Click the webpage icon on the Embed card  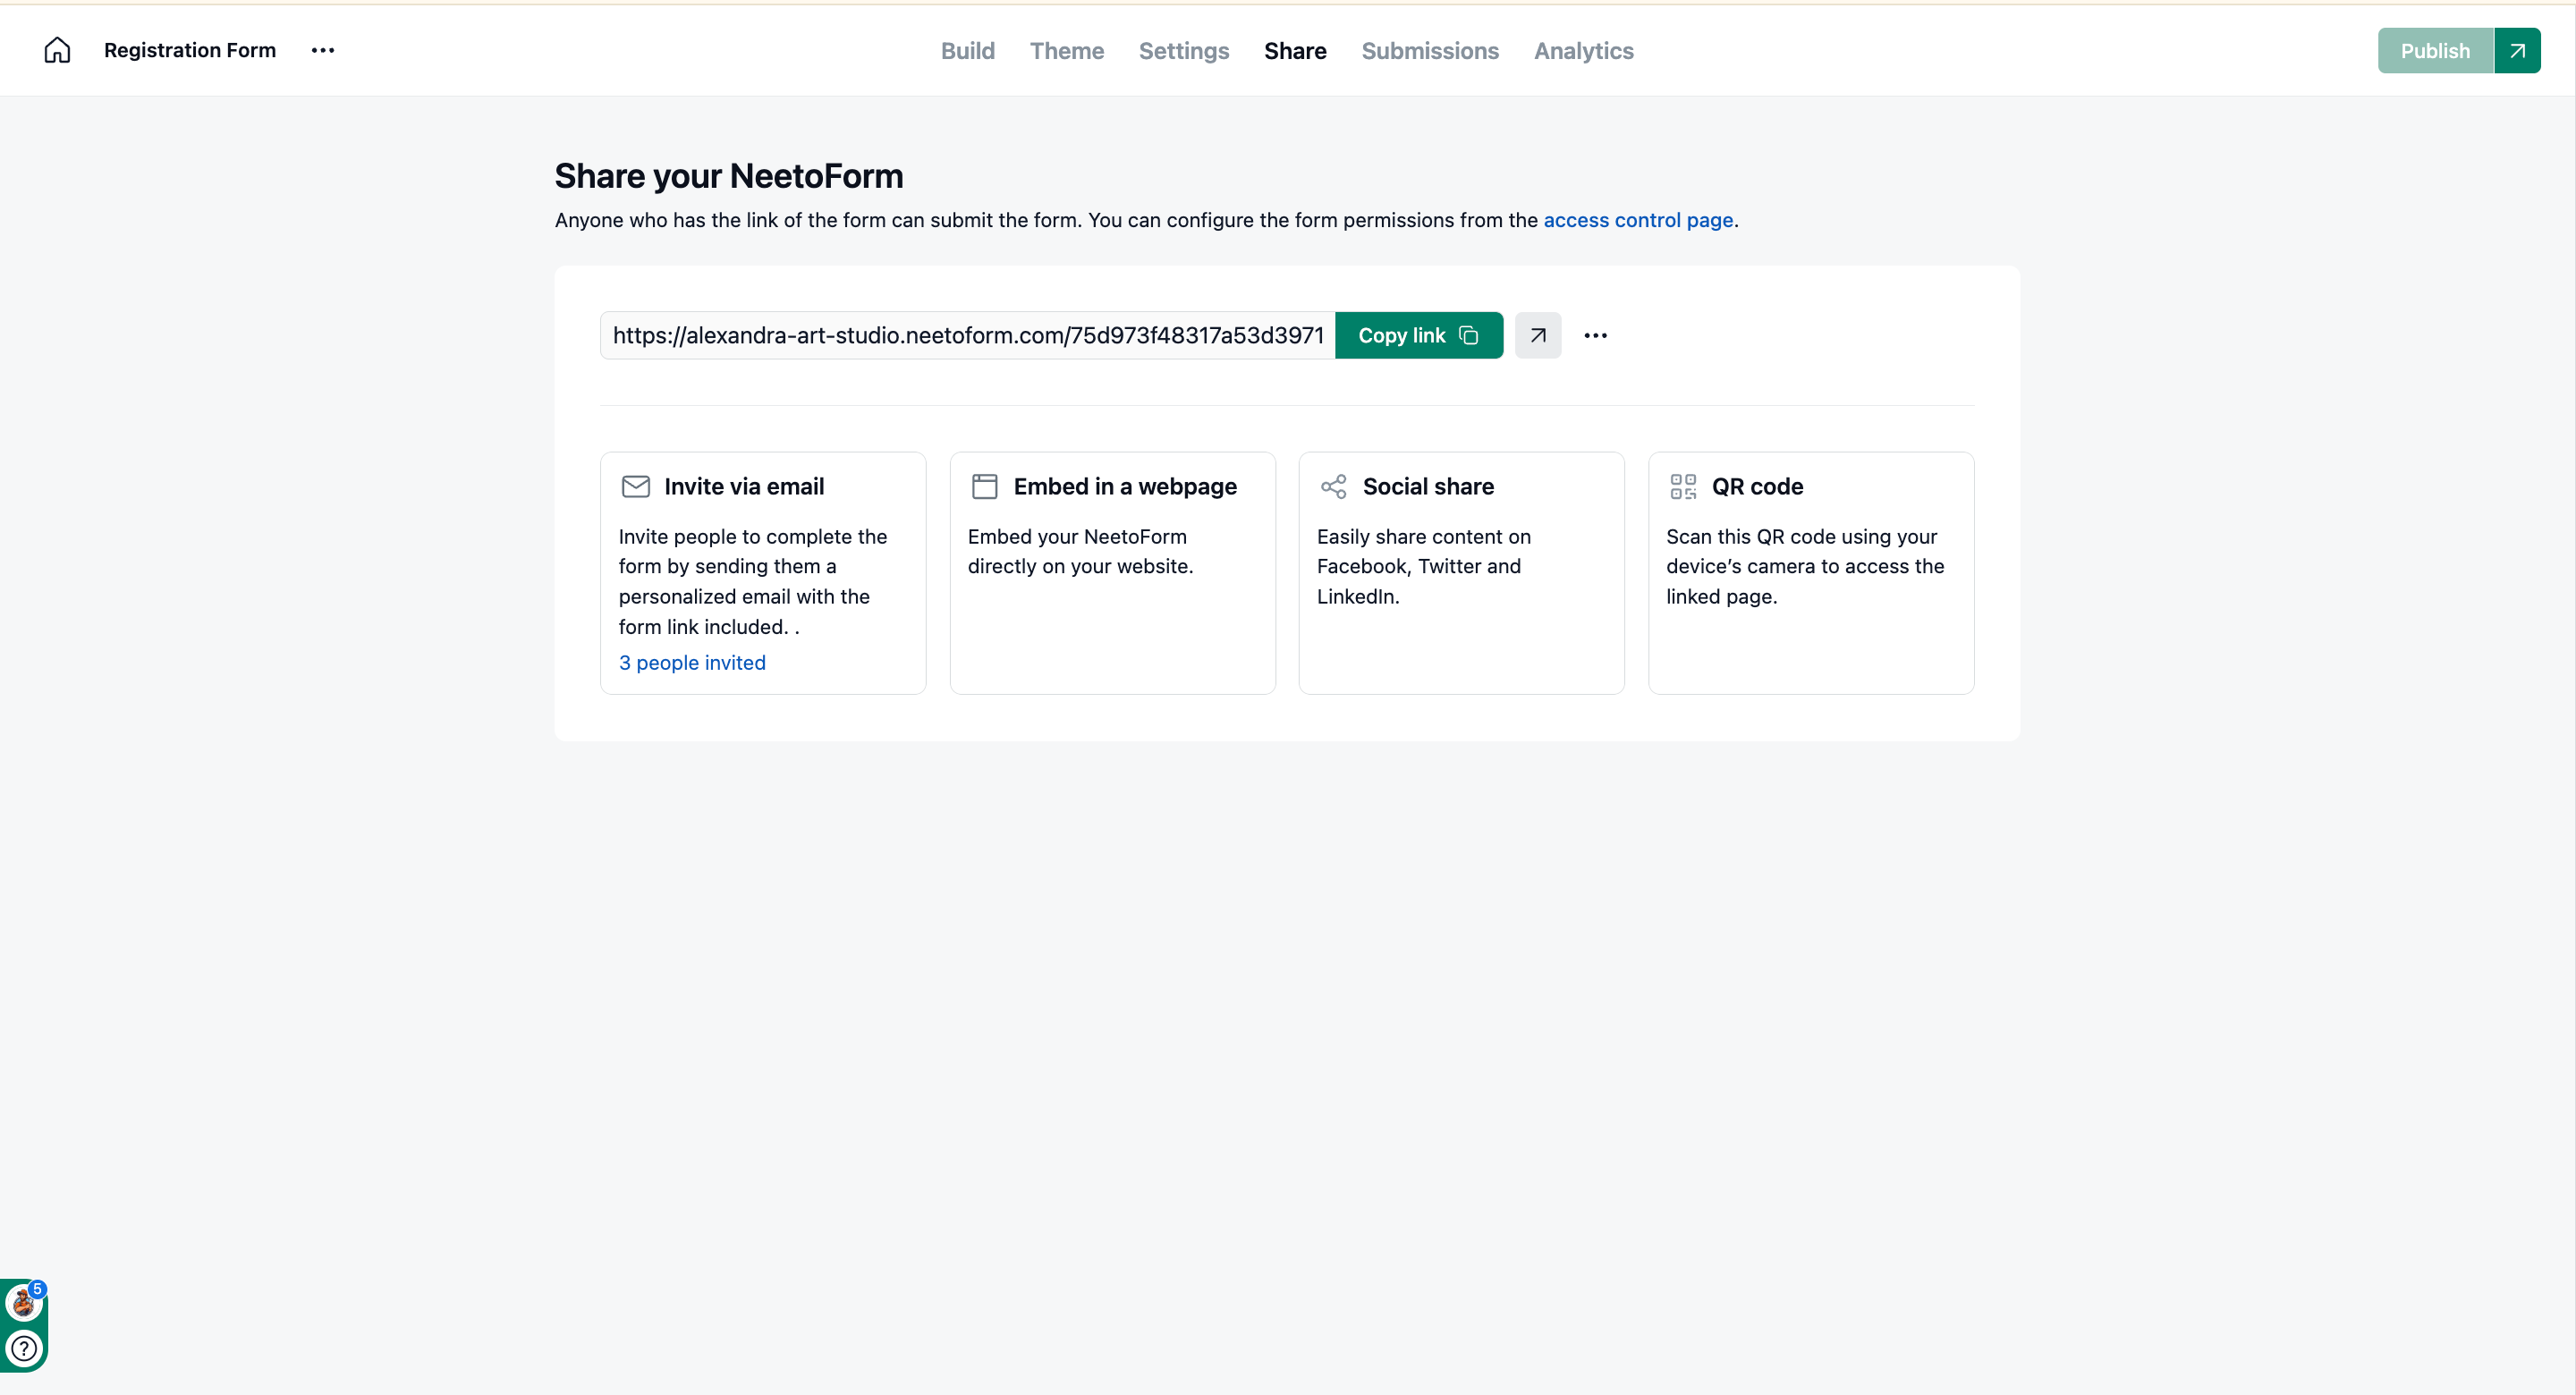pyautogui.click(x=984, y=486)
